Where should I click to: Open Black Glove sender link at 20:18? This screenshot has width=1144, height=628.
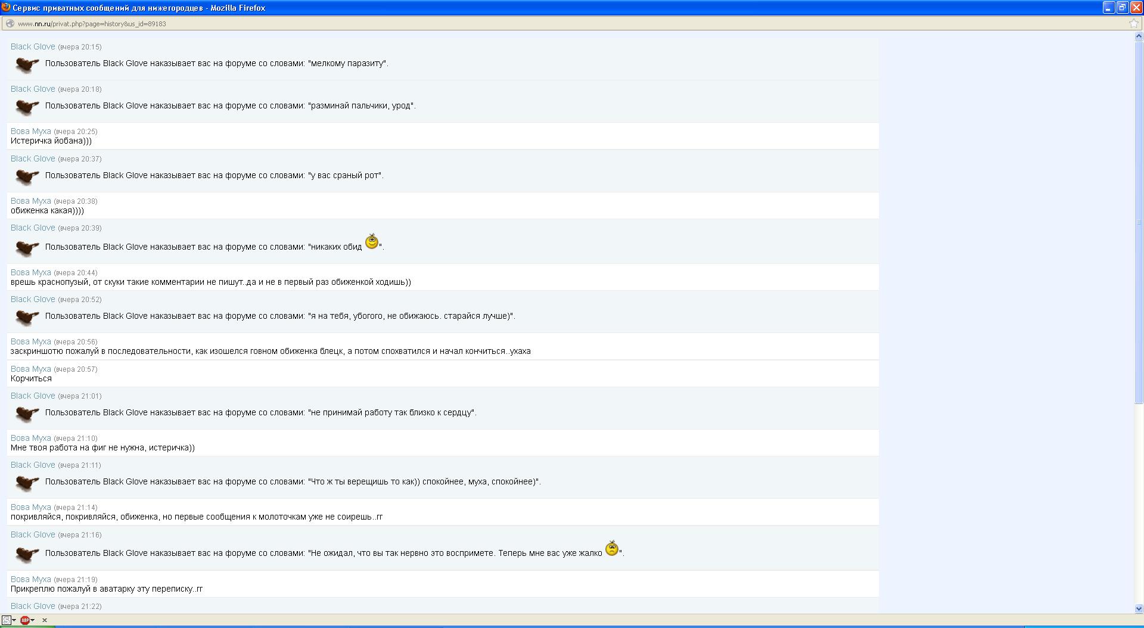(33, 89)
